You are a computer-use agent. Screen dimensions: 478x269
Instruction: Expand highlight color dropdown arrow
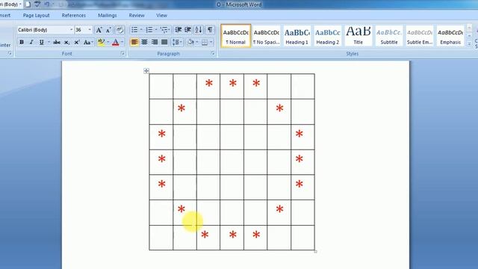108,42
